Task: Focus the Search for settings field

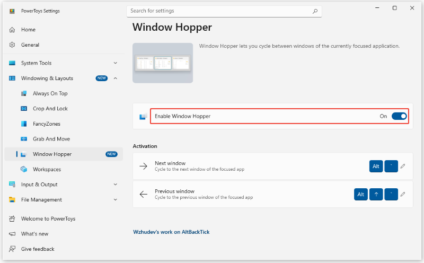Action: pos(224,11)
